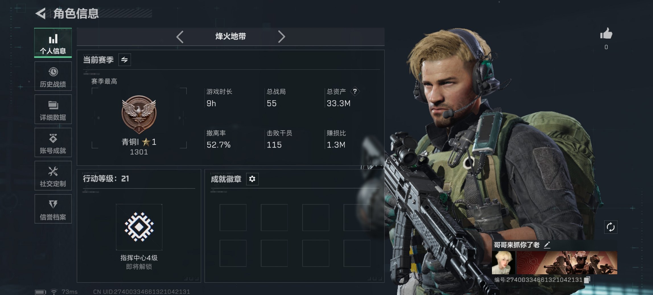
Task: Open the 详细数据 tab
Action: [x=53, y=109]
